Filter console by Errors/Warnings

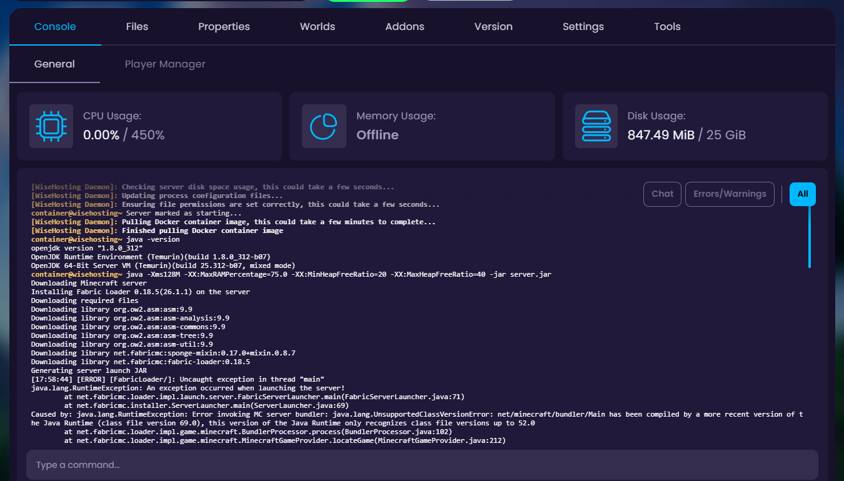pyautogui.click(x=730, y=194)
